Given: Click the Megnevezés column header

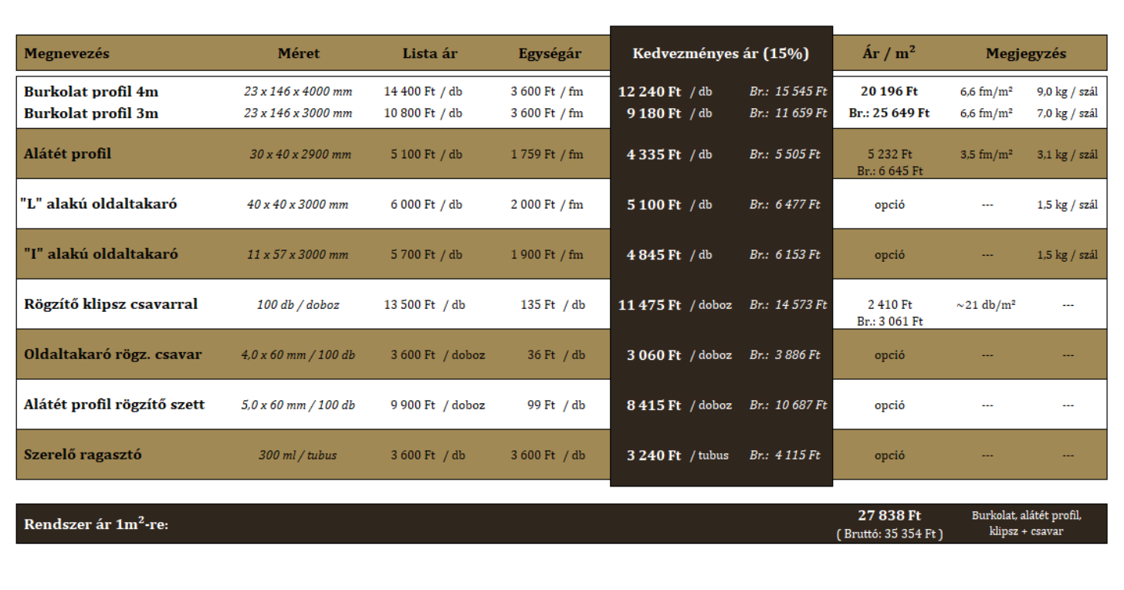Looking at the screenshot, I should 67,53.
